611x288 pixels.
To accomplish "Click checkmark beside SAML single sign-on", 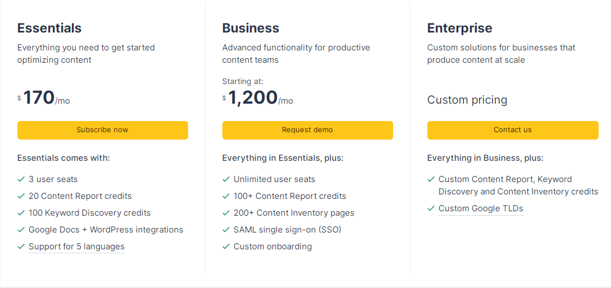I will point(226,230).
